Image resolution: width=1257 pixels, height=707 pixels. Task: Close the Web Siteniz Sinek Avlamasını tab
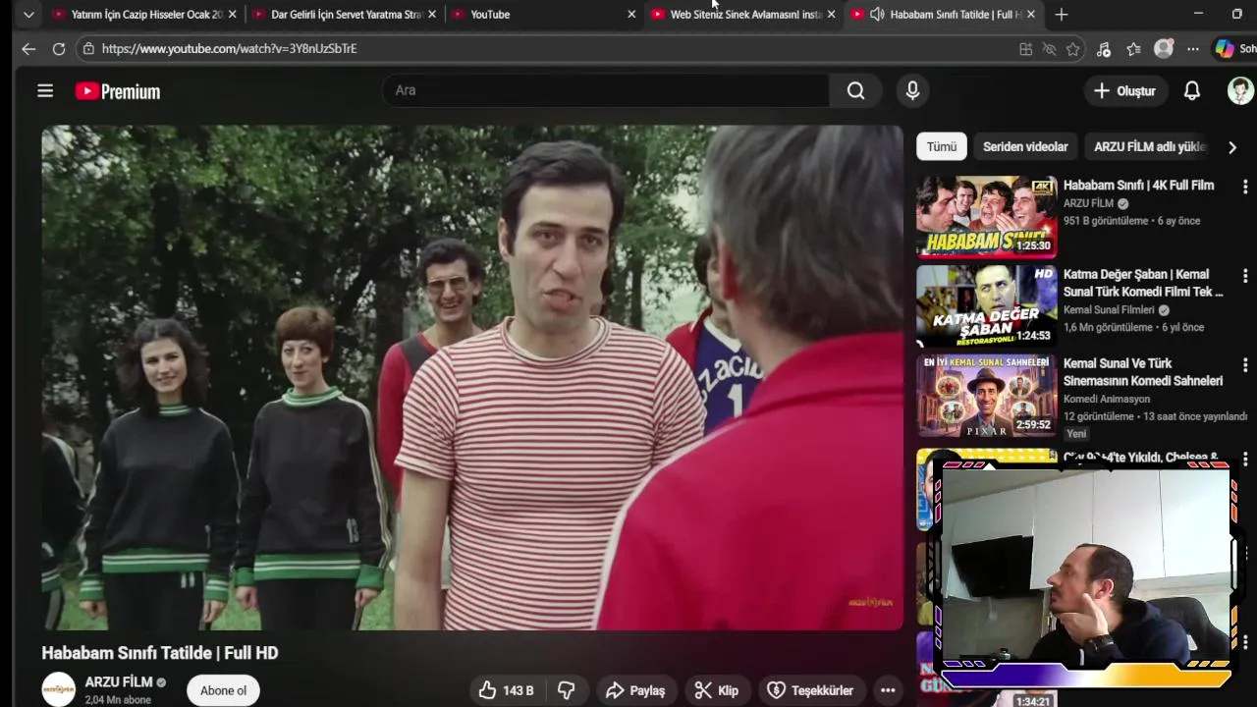pyautogui.click(x=832, y=15)
